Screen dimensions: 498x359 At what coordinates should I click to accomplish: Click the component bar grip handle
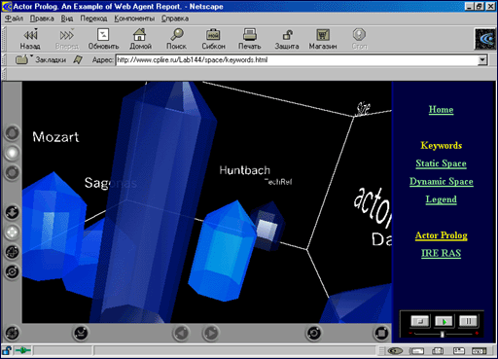382,351
